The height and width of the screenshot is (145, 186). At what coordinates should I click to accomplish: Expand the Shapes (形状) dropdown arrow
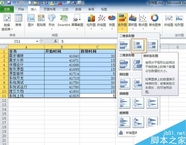pos(52,29)
